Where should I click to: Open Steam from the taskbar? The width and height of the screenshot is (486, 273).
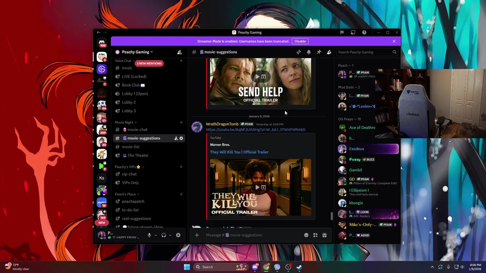tap(299, 267)
